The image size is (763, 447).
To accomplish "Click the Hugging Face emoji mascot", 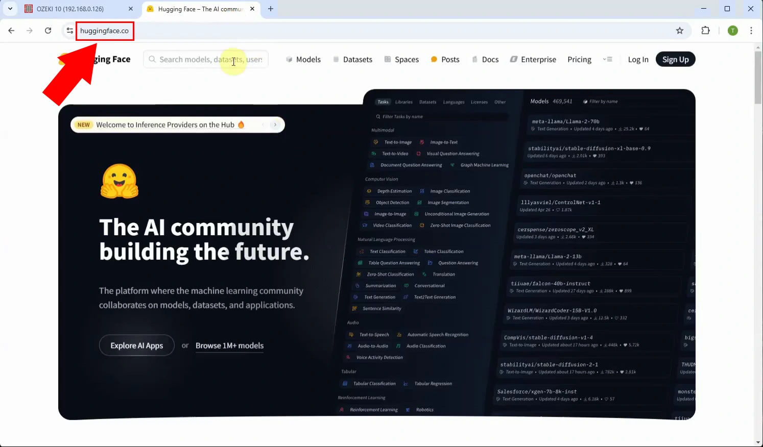I will click(x=120, y=181).
